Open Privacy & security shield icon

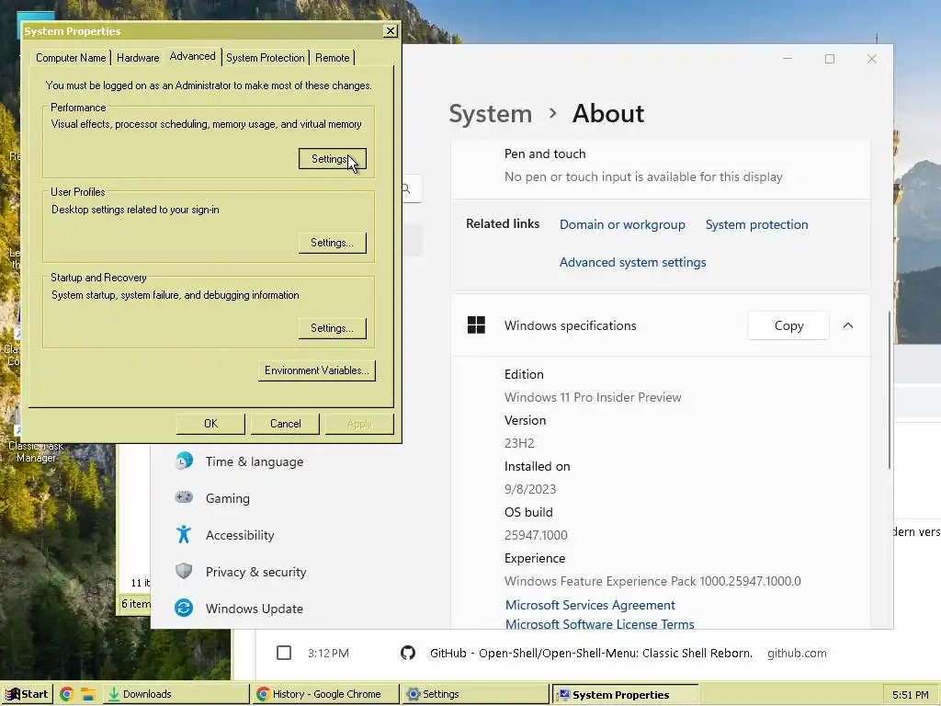click(184, 571)
